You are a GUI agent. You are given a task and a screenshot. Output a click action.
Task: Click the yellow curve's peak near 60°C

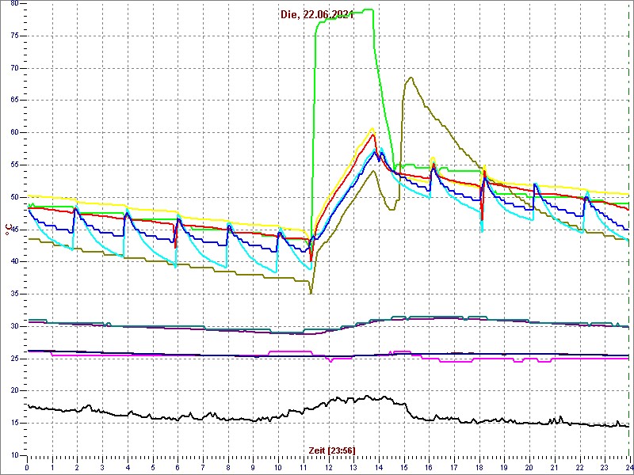(372, 129)
